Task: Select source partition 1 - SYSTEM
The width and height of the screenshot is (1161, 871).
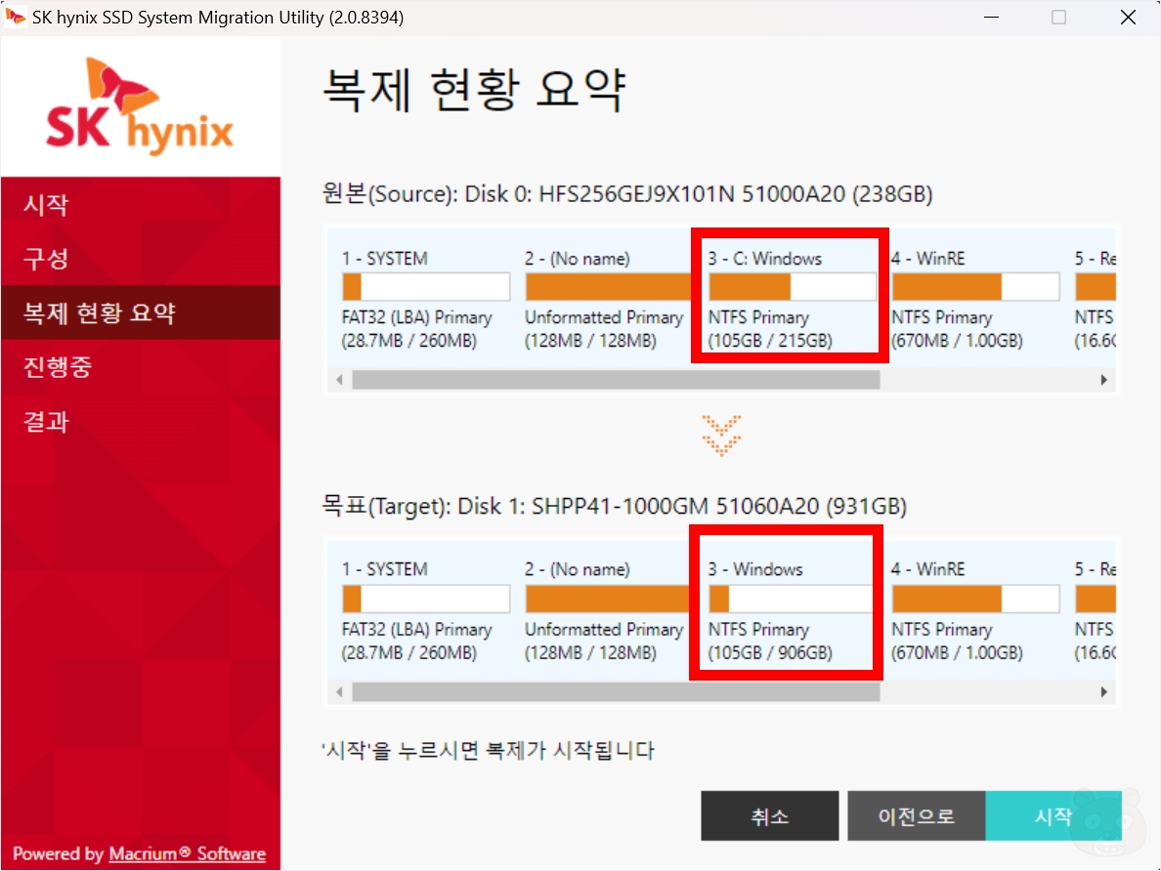Action: (426, 299)
